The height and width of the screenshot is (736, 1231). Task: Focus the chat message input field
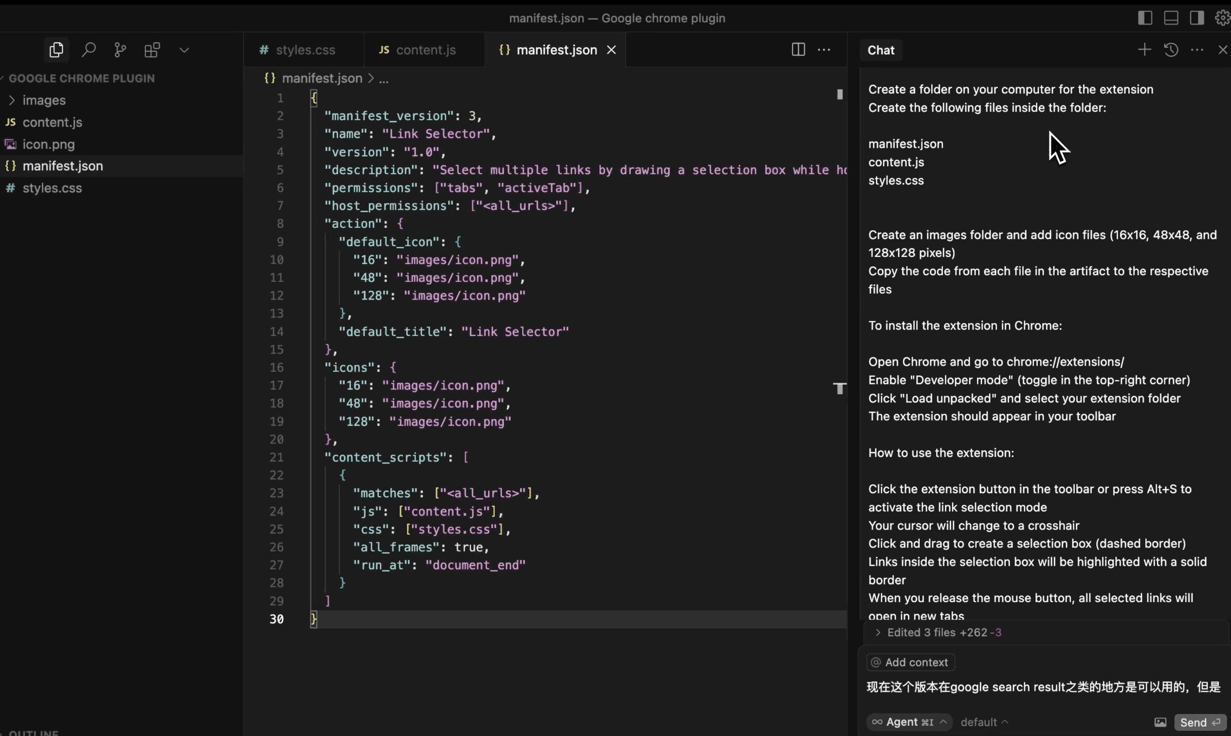pyautogui.click(x=1044, y=687)
